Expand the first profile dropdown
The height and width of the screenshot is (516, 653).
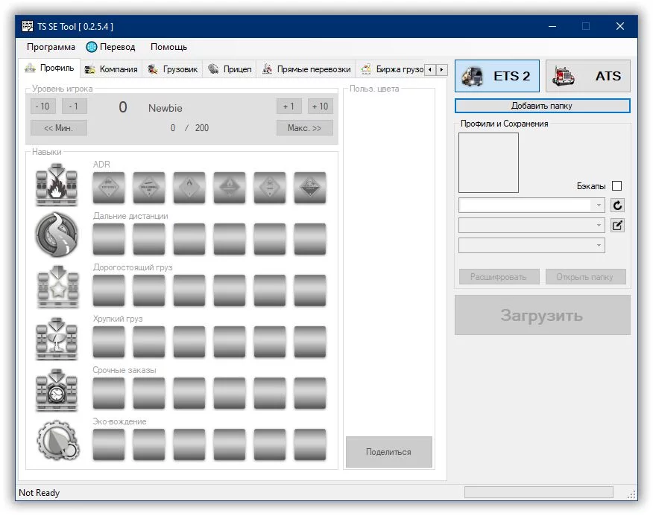[599, 206]
